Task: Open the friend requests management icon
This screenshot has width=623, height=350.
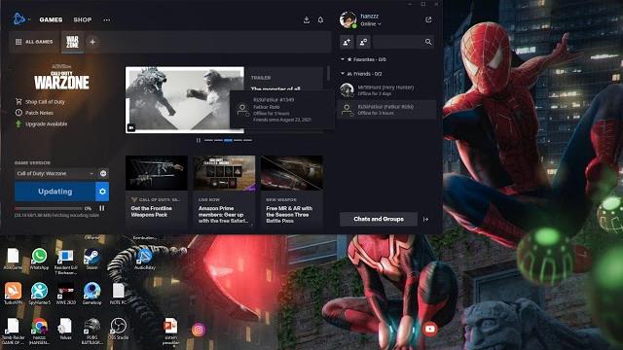Action: pyautogui.click(x=363, y=42)
